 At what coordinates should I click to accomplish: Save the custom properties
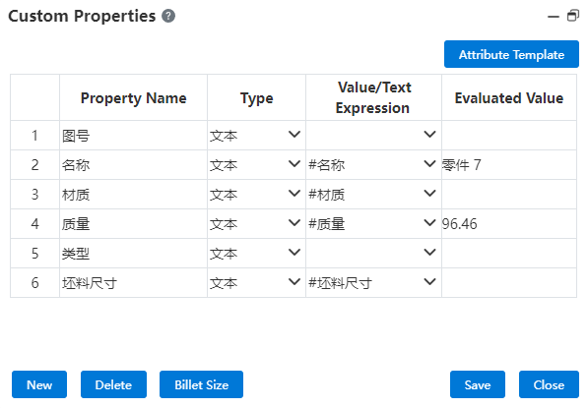[x=478, y=384]
